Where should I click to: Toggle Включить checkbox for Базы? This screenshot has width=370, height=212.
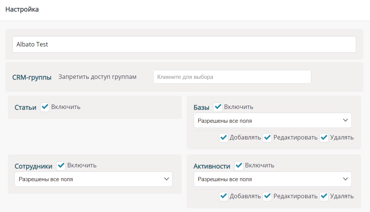(218, 107)
